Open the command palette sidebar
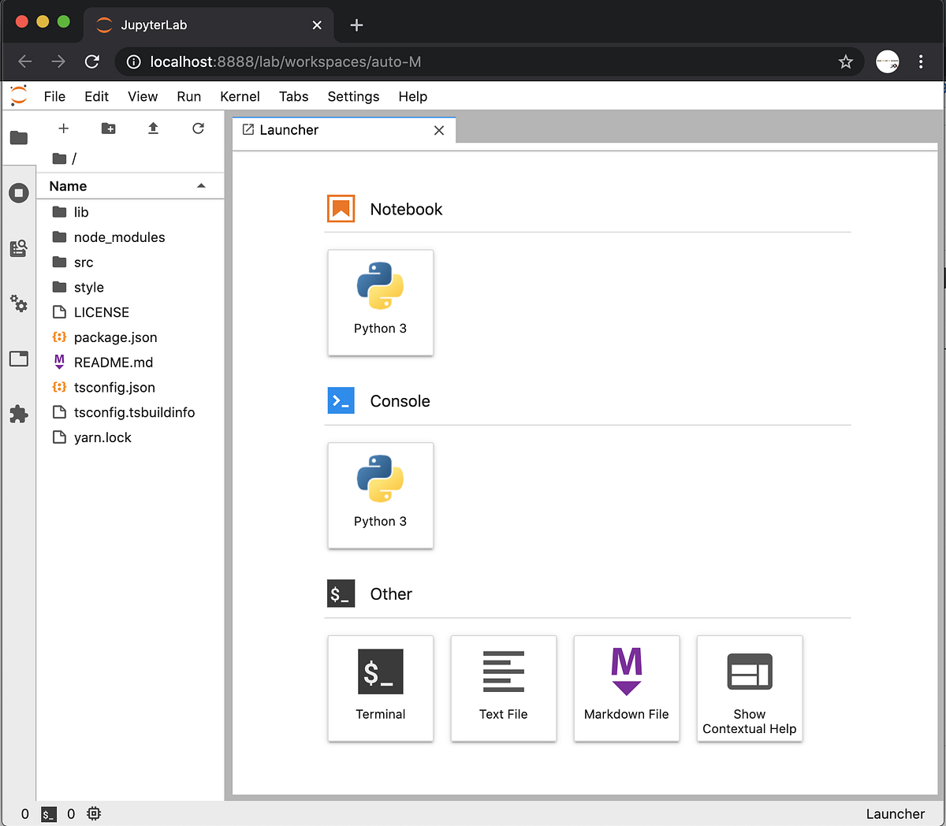Viewport: 946px width, 826px height. [x=18, y=248]
